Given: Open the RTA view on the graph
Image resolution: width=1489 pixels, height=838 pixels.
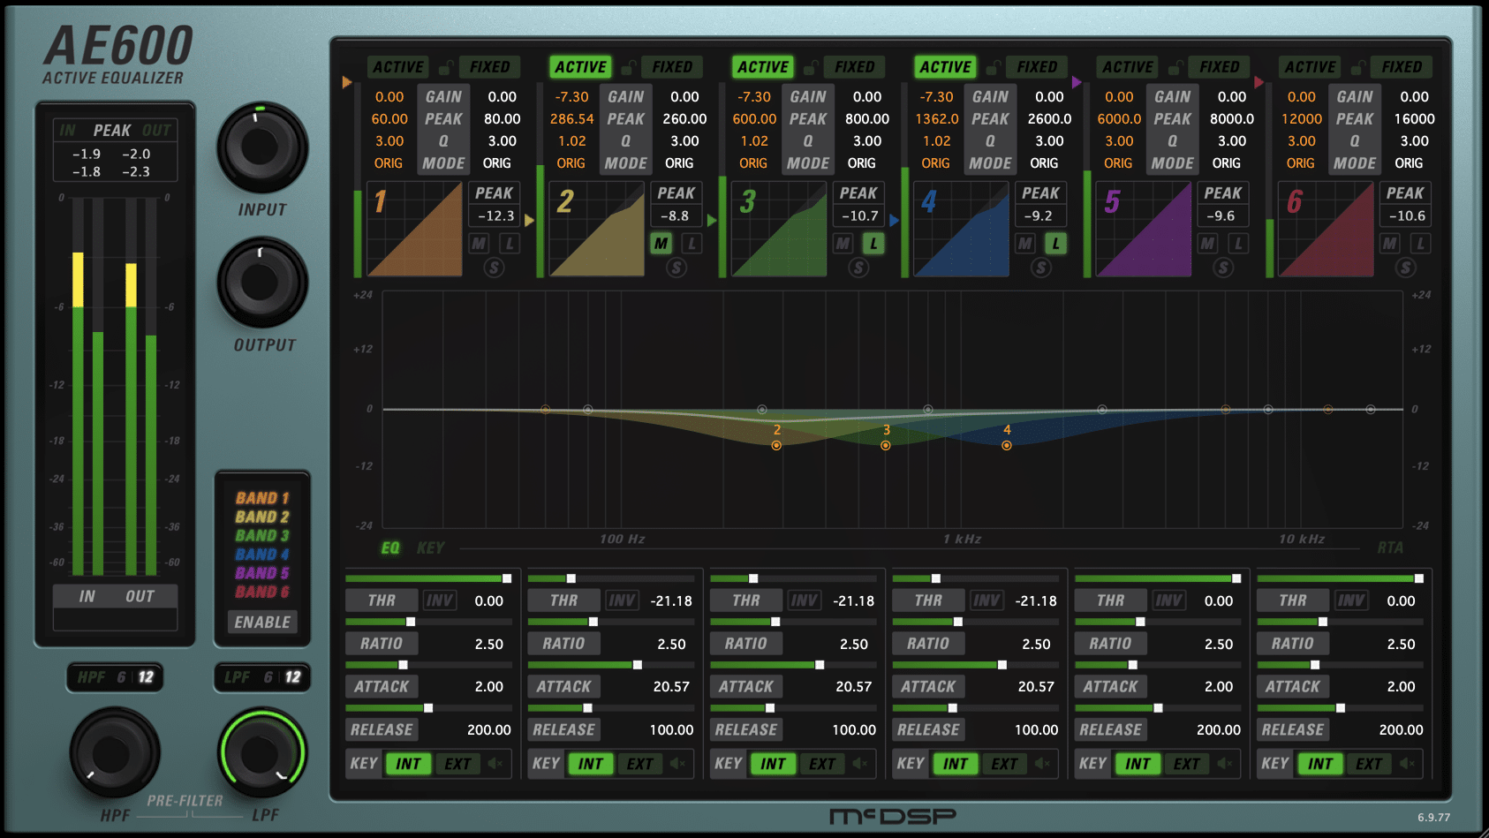Looking at the screenshot, I should pos(1389,548).
